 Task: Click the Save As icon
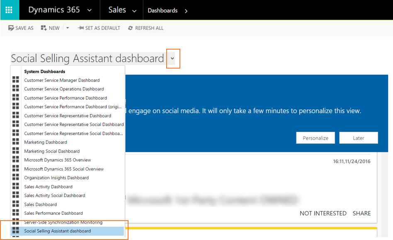pos(11,28)
